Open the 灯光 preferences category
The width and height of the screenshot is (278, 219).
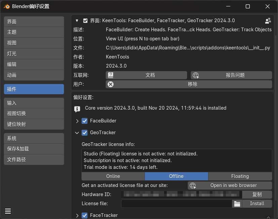(x=34, y=53)
